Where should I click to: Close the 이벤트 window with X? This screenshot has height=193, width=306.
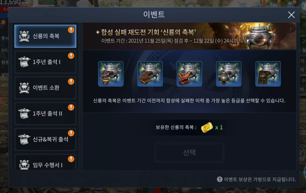(x=291, y=15)
